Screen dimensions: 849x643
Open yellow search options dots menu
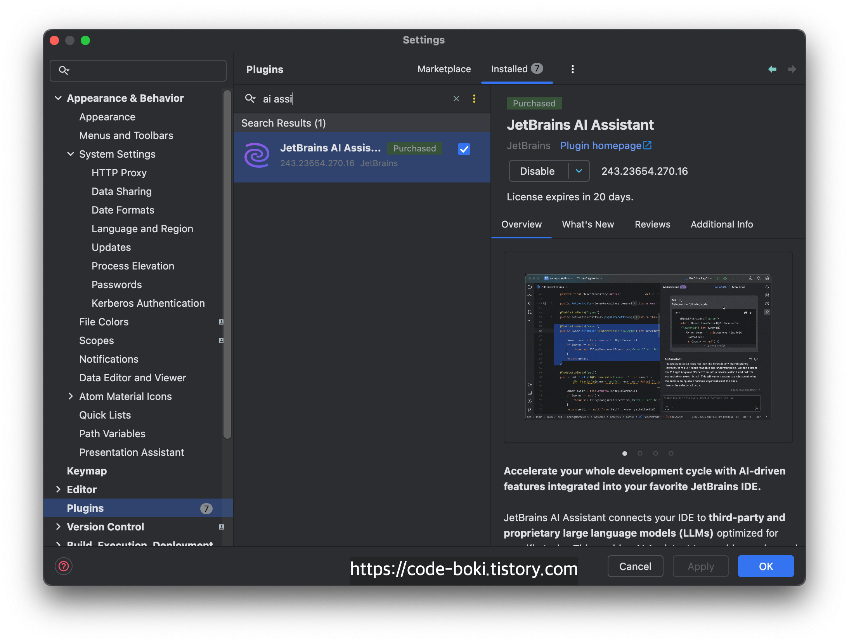pos(474,99)
